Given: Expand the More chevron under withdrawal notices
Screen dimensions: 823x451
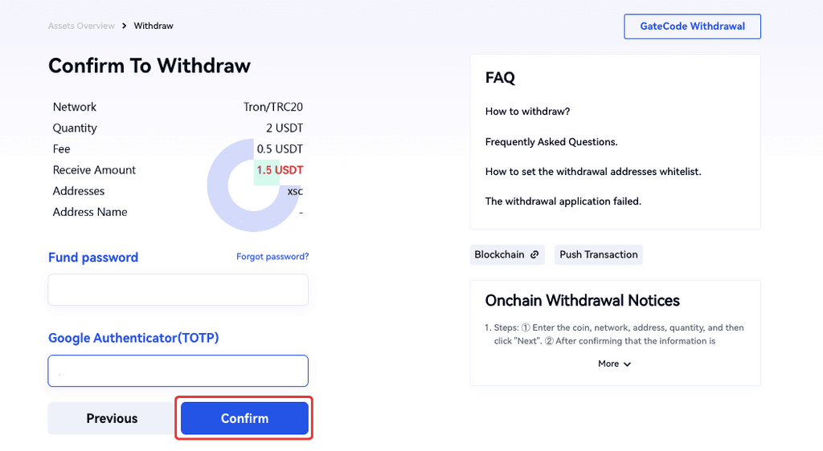Looking at the screenshot, I should coord(627,364).
